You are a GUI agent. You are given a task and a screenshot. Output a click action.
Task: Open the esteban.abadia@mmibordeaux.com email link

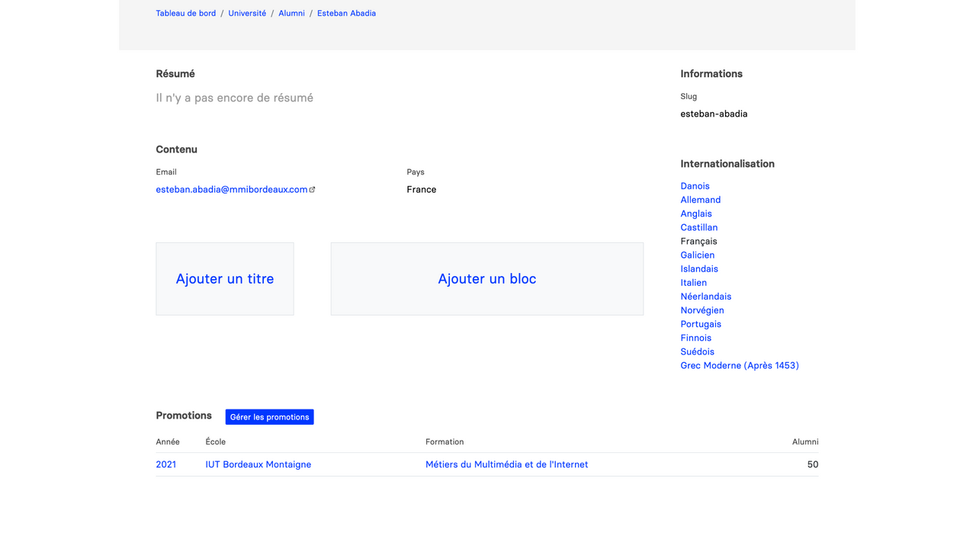pyautogui.click(x=231, y=189)
